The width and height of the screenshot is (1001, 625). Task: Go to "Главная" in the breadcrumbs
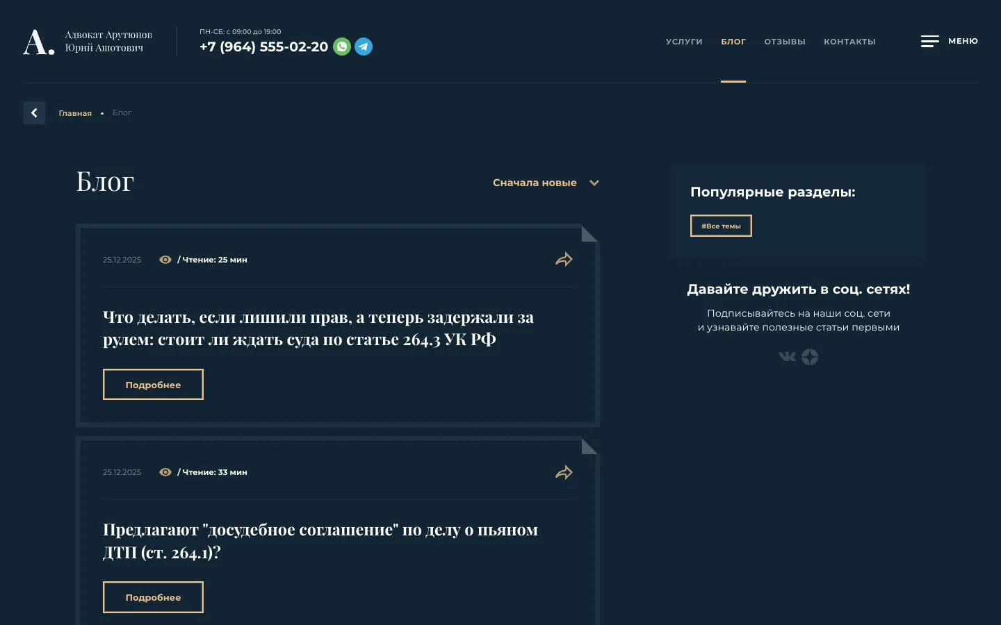coord(75,113)
